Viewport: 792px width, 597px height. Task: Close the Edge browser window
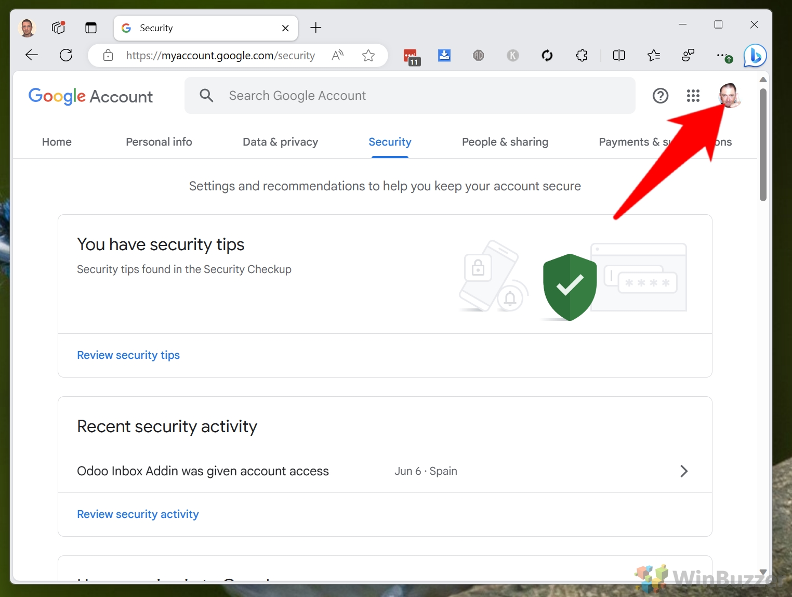(x=755, y=24)
